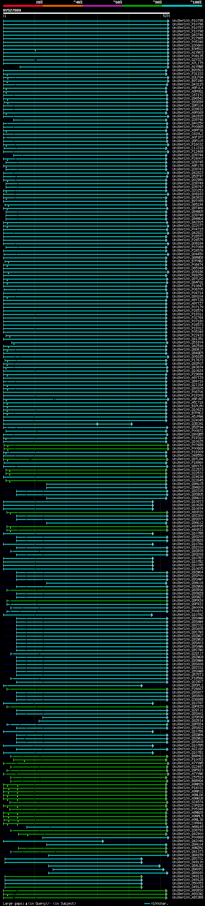Select the UniRef100_O50053 label
The height and width of the screenshot is (906, 205).
[188, 884]
